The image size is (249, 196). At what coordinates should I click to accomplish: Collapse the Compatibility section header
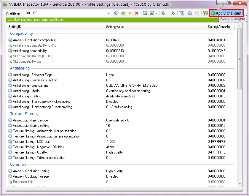[x=21, y=33]
